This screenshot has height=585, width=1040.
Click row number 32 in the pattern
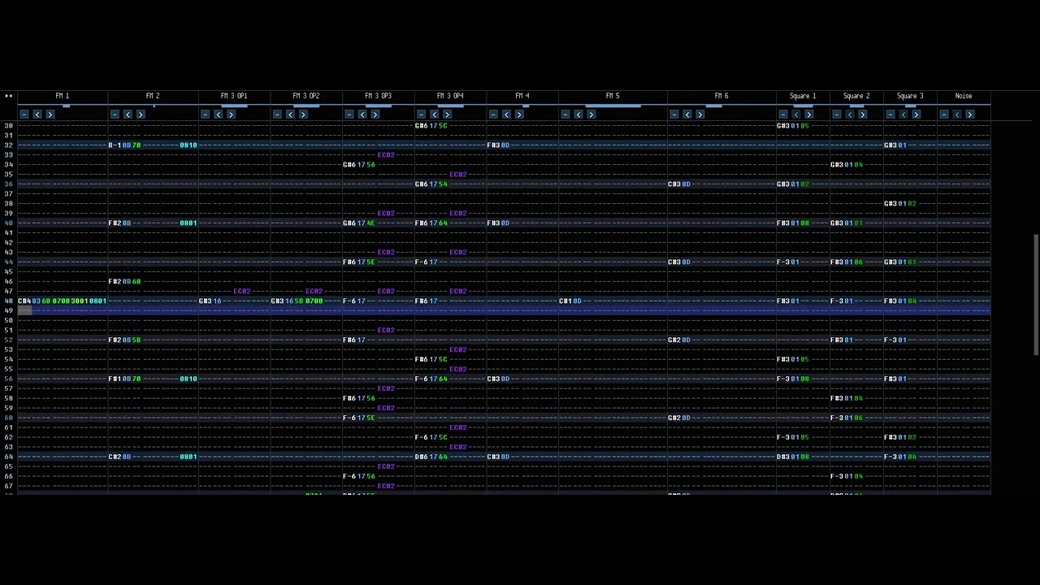[x=8, y=145]
